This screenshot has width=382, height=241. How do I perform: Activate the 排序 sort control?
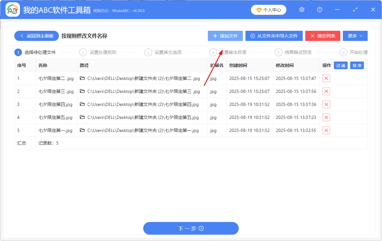(357, 65)
